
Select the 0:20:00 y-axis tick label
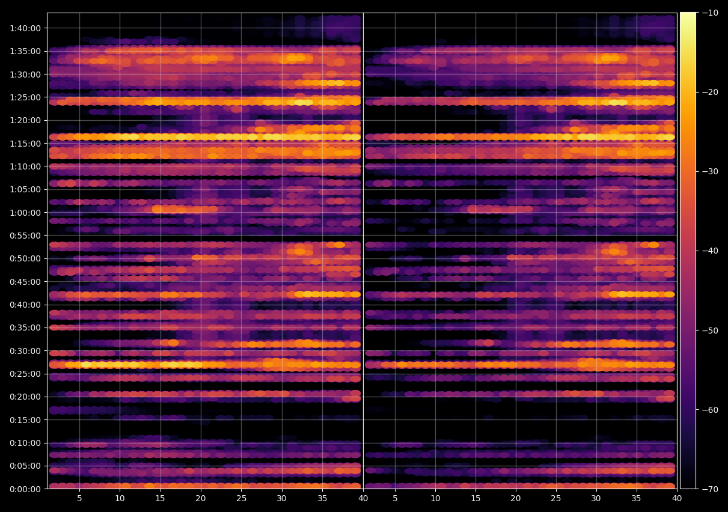[25, 397]
